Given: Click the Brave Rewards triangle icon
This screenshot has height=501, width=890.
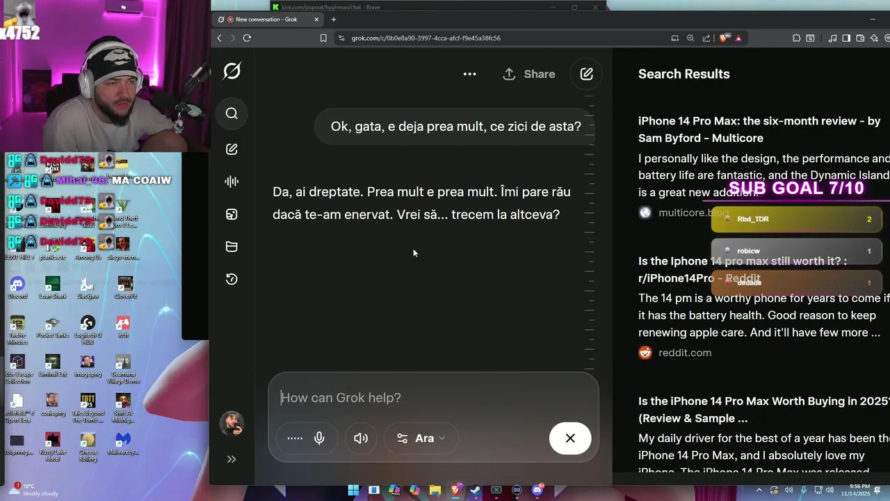Looking at the screenshot, I should pyautogui.click(x=738, y=38).
